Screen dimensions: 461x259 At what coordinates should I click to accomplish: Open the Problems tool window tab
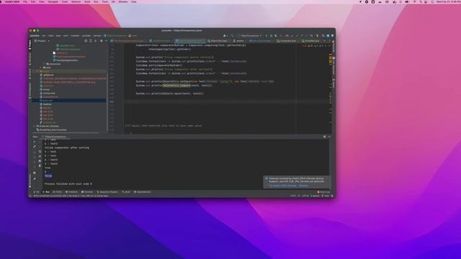(71, 192)
